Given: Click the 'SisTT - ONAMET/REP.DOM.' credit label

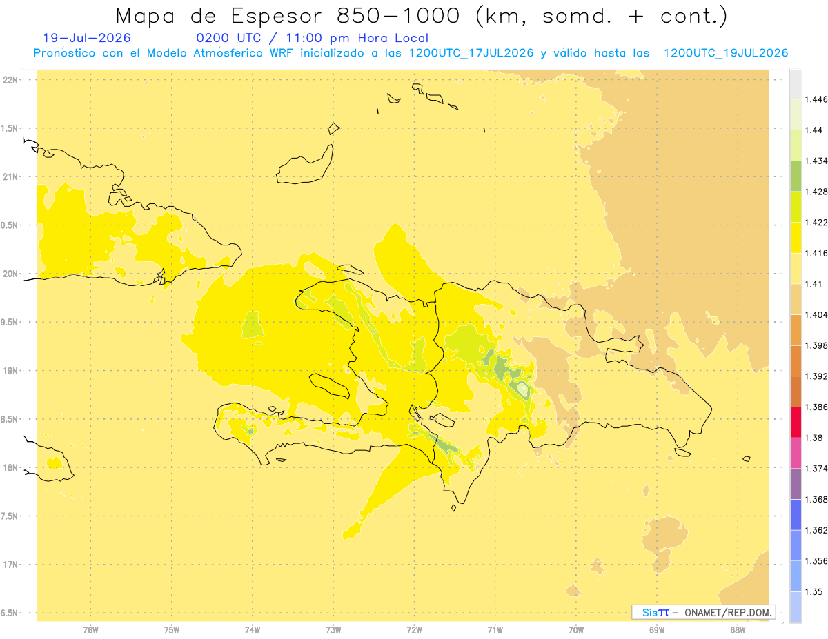Looking at the screenshot, I should pyautogui.click(x=703, y=612).
